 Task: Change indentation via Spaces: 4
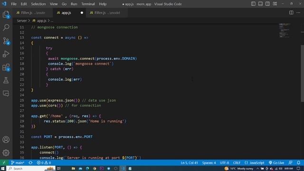point(209,162)
